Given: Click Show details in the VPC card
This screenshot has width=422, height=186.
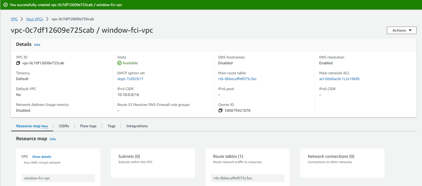Looking at the screenshot, I should [x=42, y=157].
